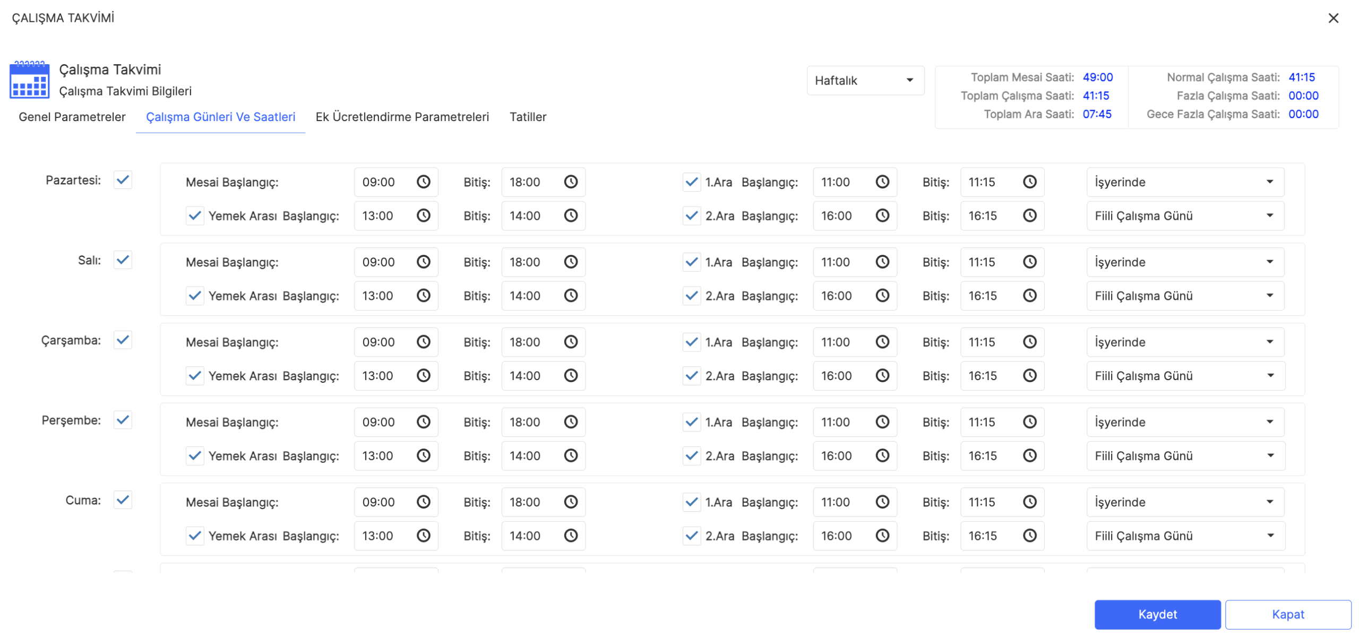Open clock picker for Pazartesi 1.Ara Bitiş 11:15
The image size is (1359, 637).
click(x=1029, y=182)
